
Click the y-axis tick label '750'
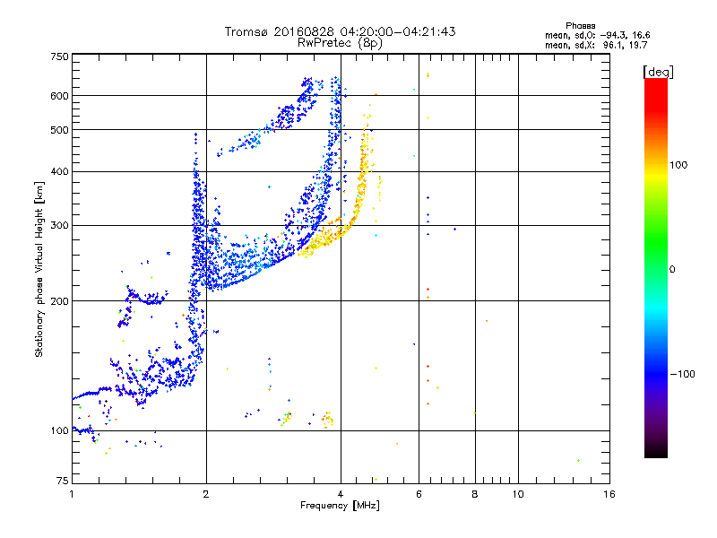coord(59,56)
